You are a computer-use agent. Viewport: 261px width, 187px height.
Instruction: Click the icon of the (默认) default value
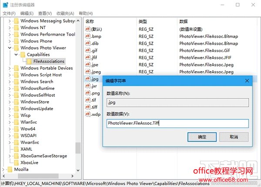(x=87, y=29)
